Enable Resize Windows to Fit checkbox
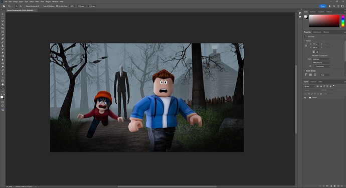The image size is (346, 188). (x=25, y=6)
